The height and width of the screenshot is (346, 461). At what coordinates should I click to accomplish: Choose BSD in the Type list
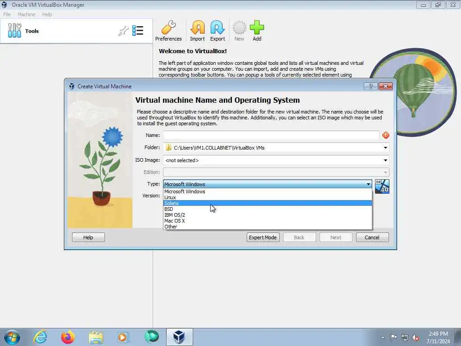pyautogui.click(x=267, y=209)
